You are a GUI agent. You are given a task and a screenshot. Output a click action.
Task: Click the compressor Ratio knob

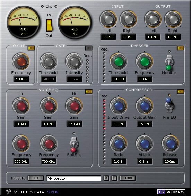118,143
